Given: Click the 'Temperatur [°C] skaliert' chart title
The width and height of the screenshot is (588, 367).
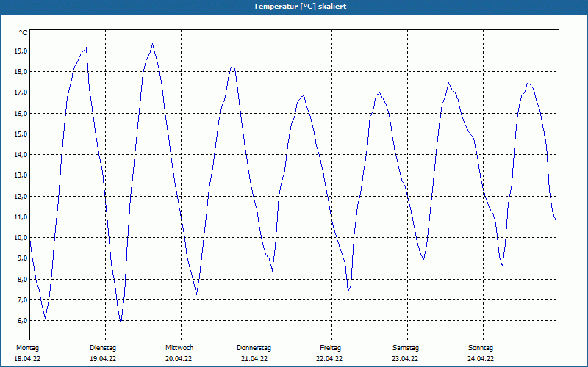Looking at the screenshot, I should 300,7.
